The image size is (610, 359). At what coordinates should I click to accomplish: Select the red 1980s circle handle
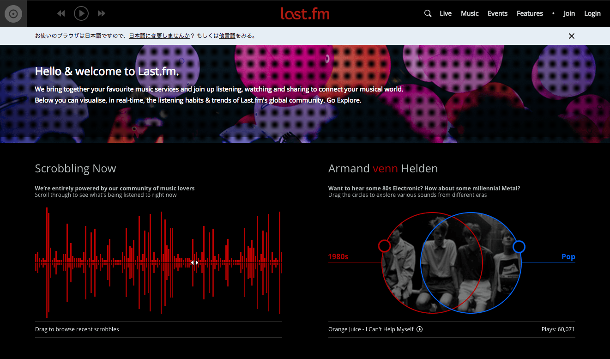coord(384,246)
